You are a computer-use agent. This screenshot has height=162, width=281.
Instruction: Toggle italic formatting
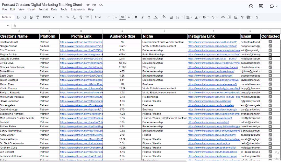(x=143, y=17)
